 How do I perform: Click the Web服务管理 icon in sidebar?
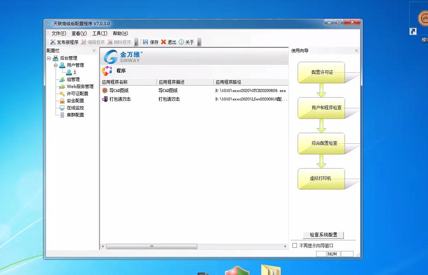tap(62, 86)
